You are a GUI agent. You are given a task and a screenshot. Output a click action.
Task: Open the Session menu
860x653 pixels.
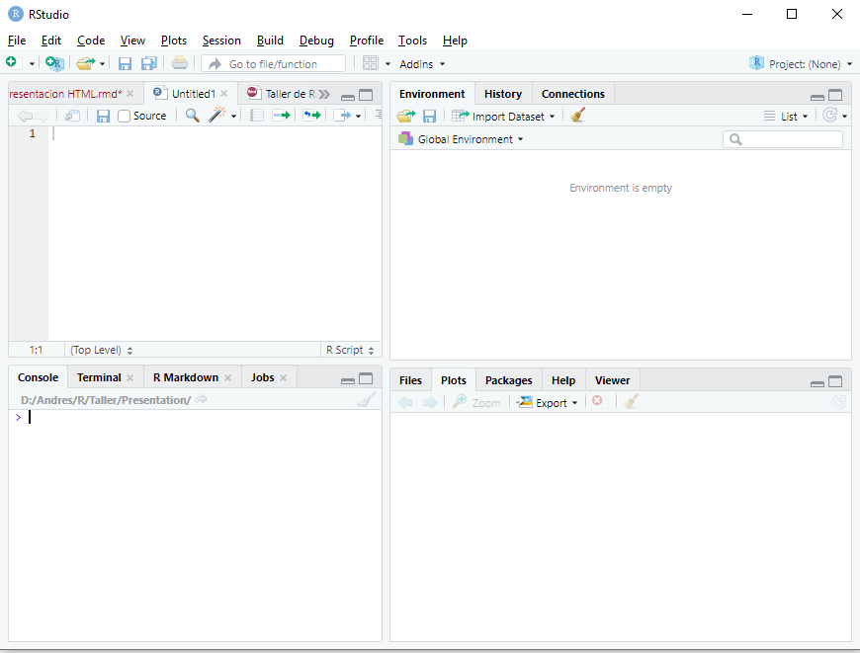pyautogui.click(x=221, y=41)
